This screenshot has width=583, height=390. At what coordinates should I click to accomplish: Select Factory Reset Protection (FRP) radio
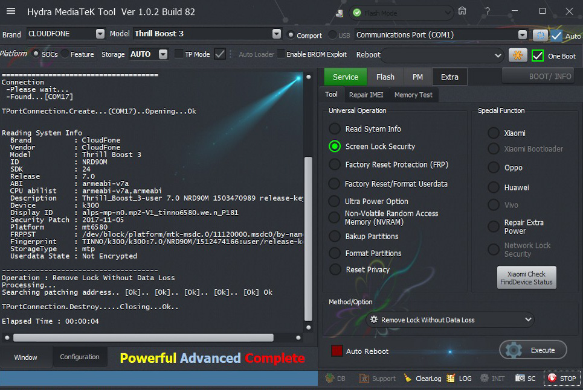[x=335, y=165]
